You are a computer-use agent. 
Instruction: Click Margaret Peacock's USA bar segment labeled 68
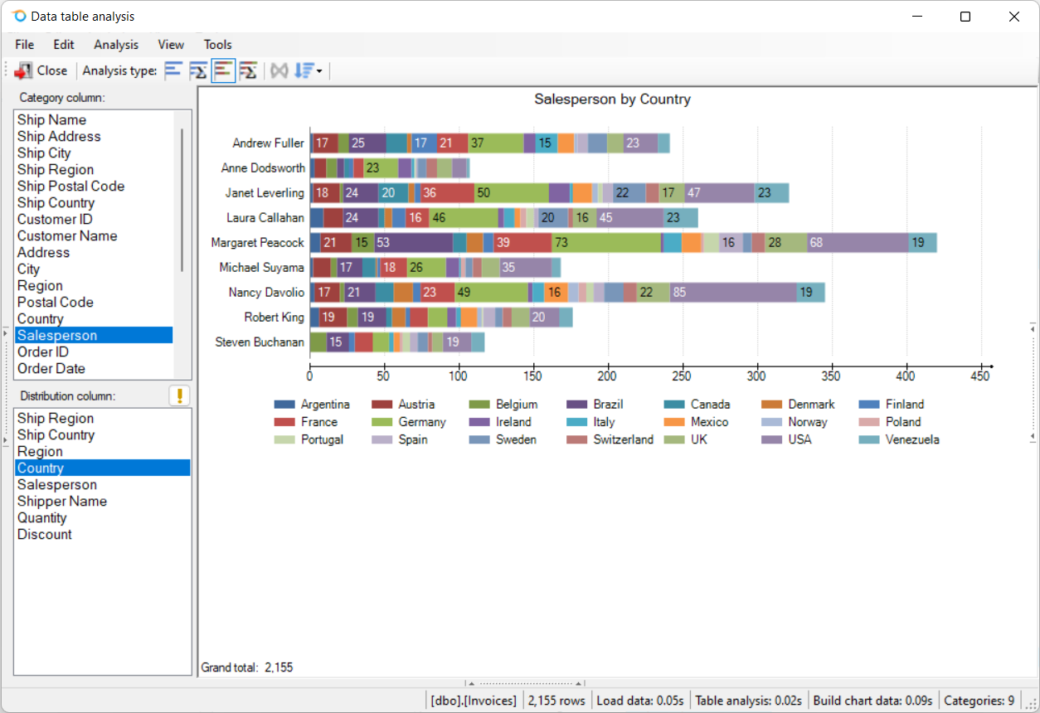858,243
